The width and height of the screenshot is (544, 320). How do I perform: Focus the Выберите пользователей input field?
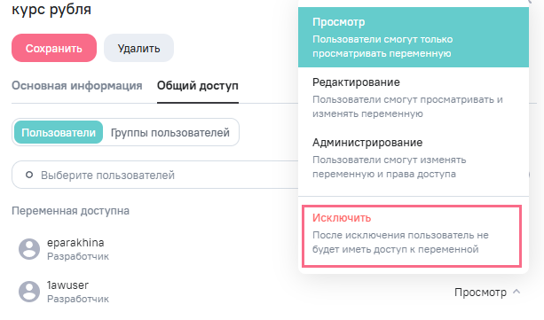tap(154, 176)
